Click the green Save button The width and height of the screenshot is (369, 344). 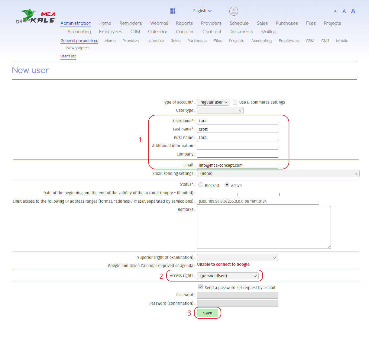point(208,313)
